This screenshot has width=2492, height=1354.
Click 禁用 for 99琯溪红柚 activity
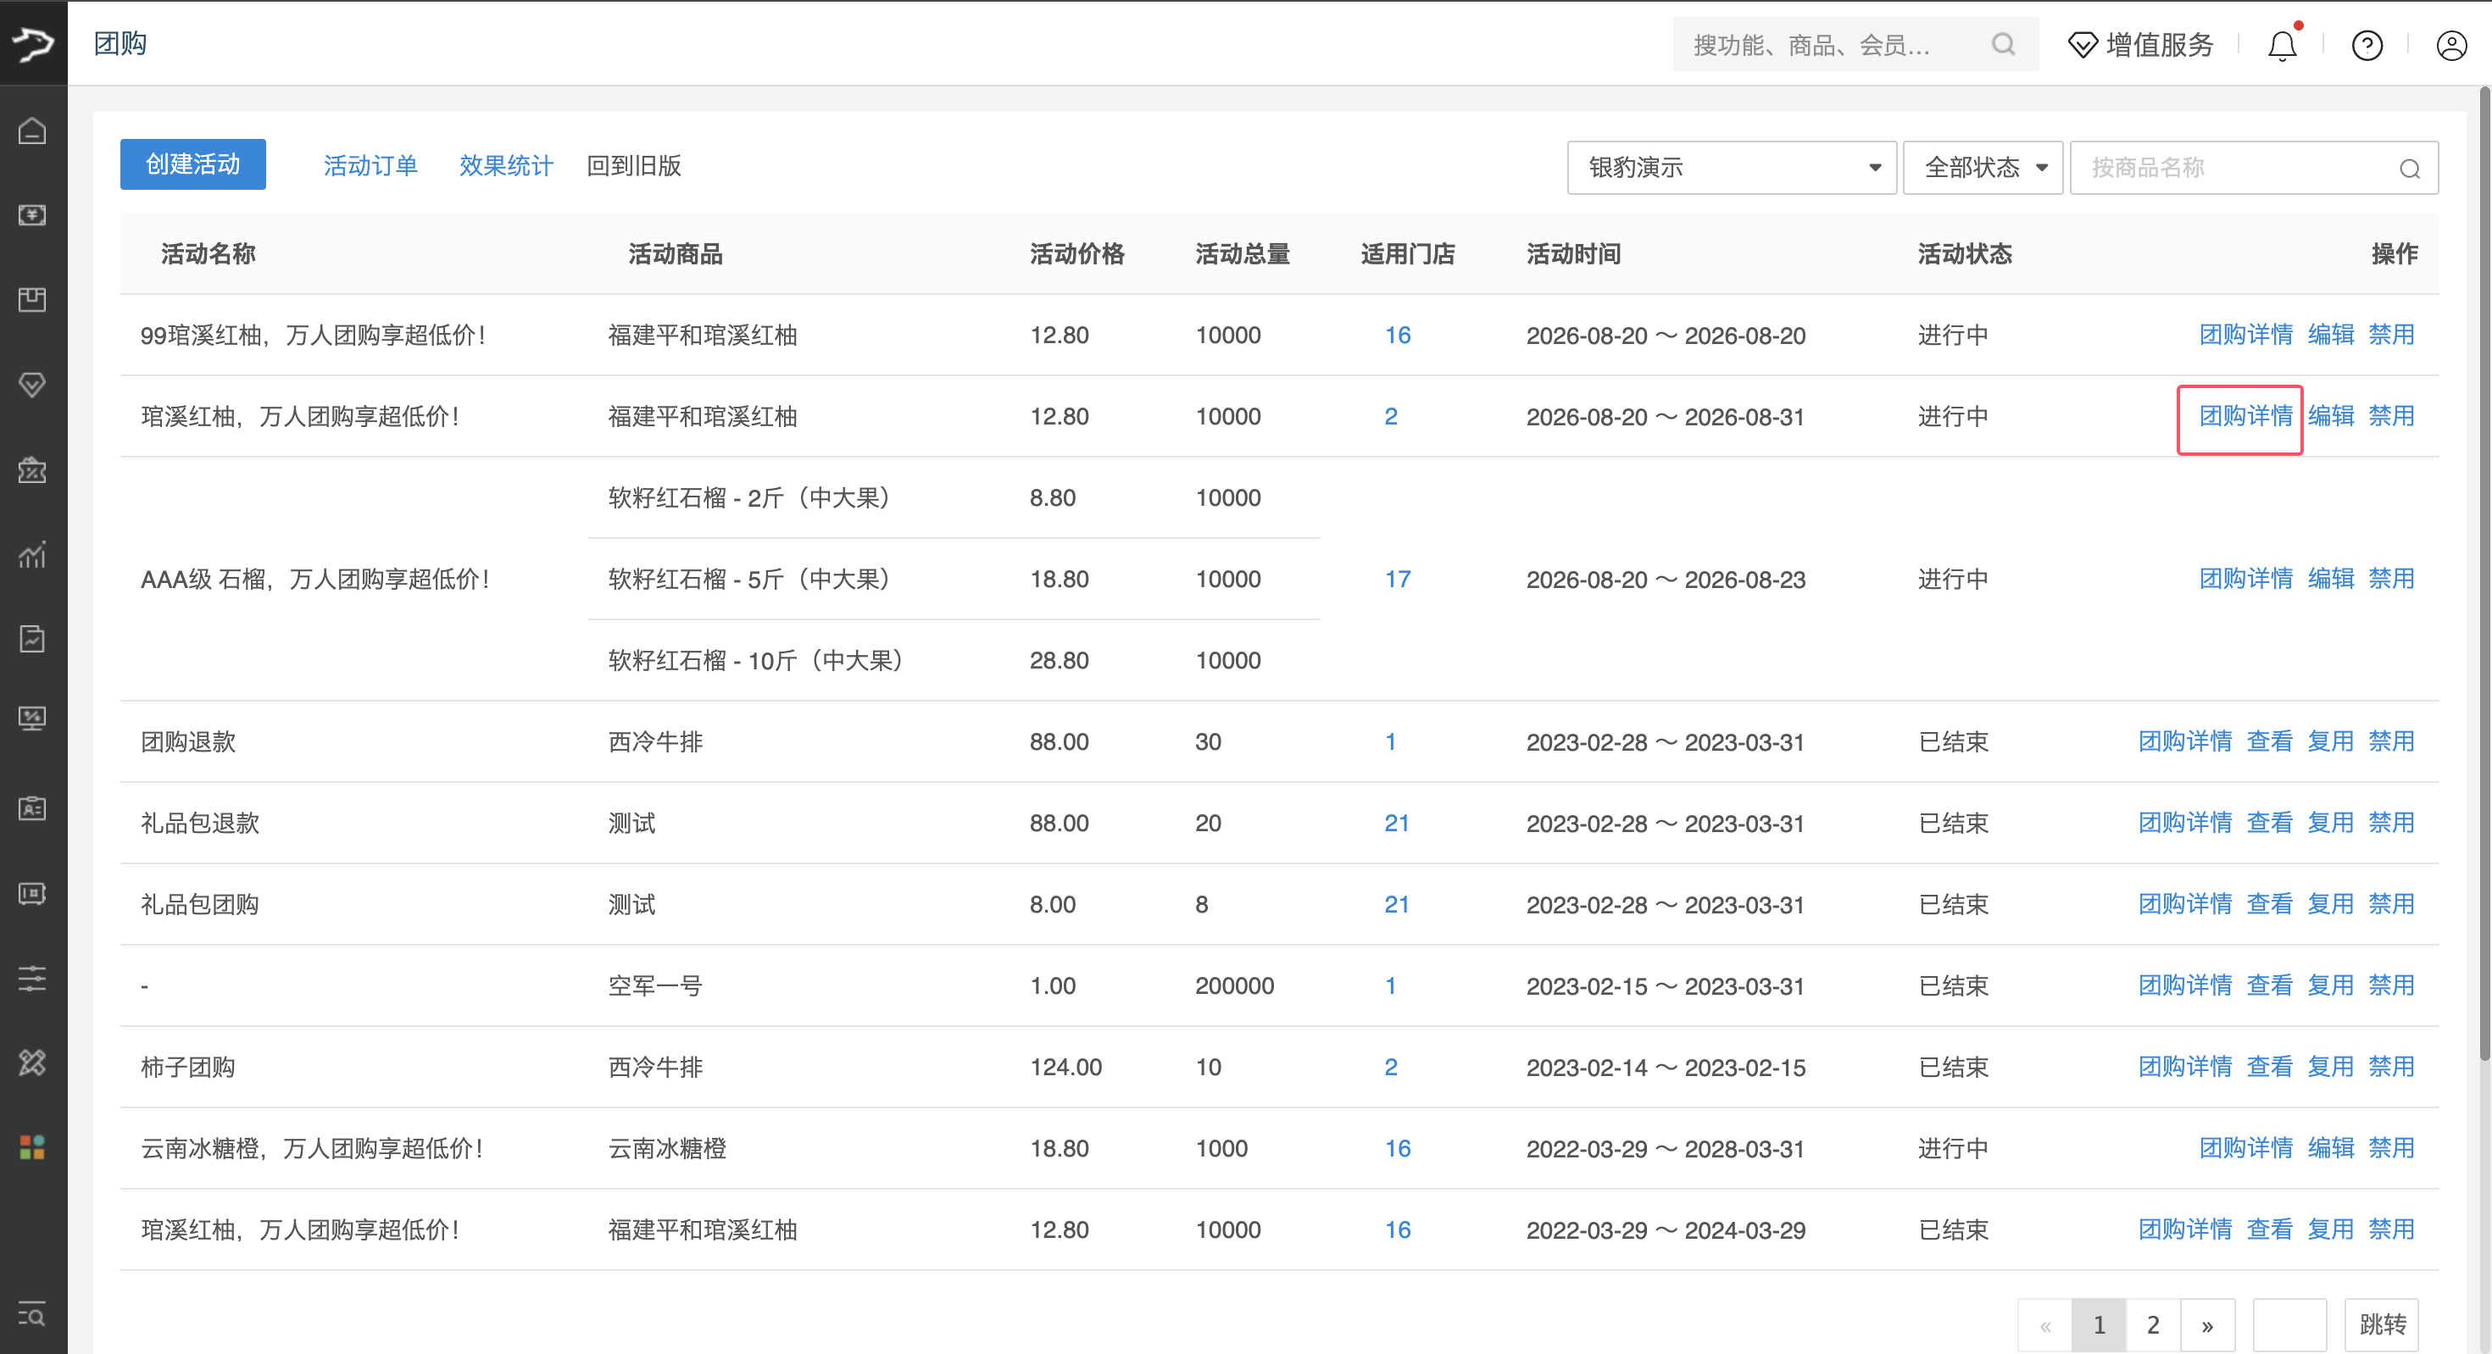click(x=2391, y=335)
